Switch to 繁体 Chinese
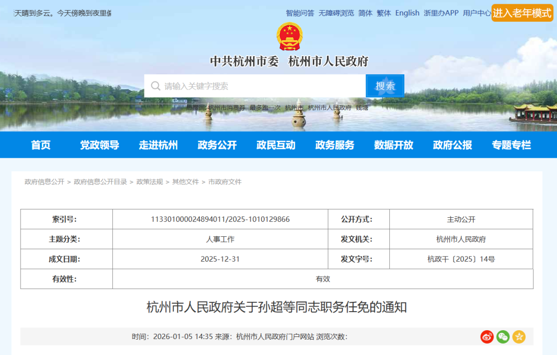 click(384, 13)
